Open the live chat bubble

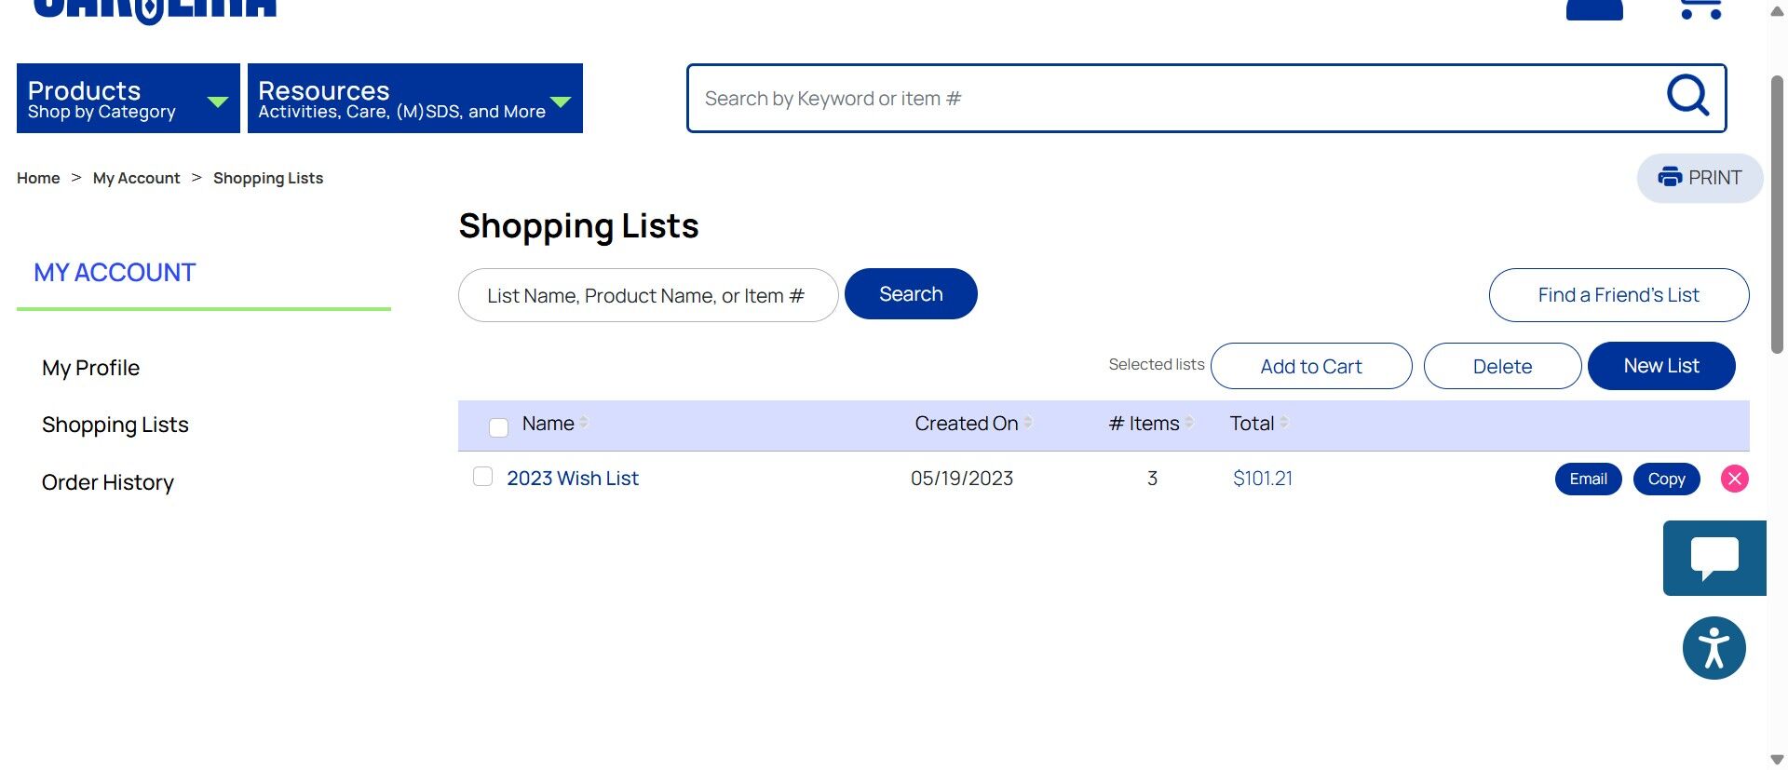(1713, 558)
